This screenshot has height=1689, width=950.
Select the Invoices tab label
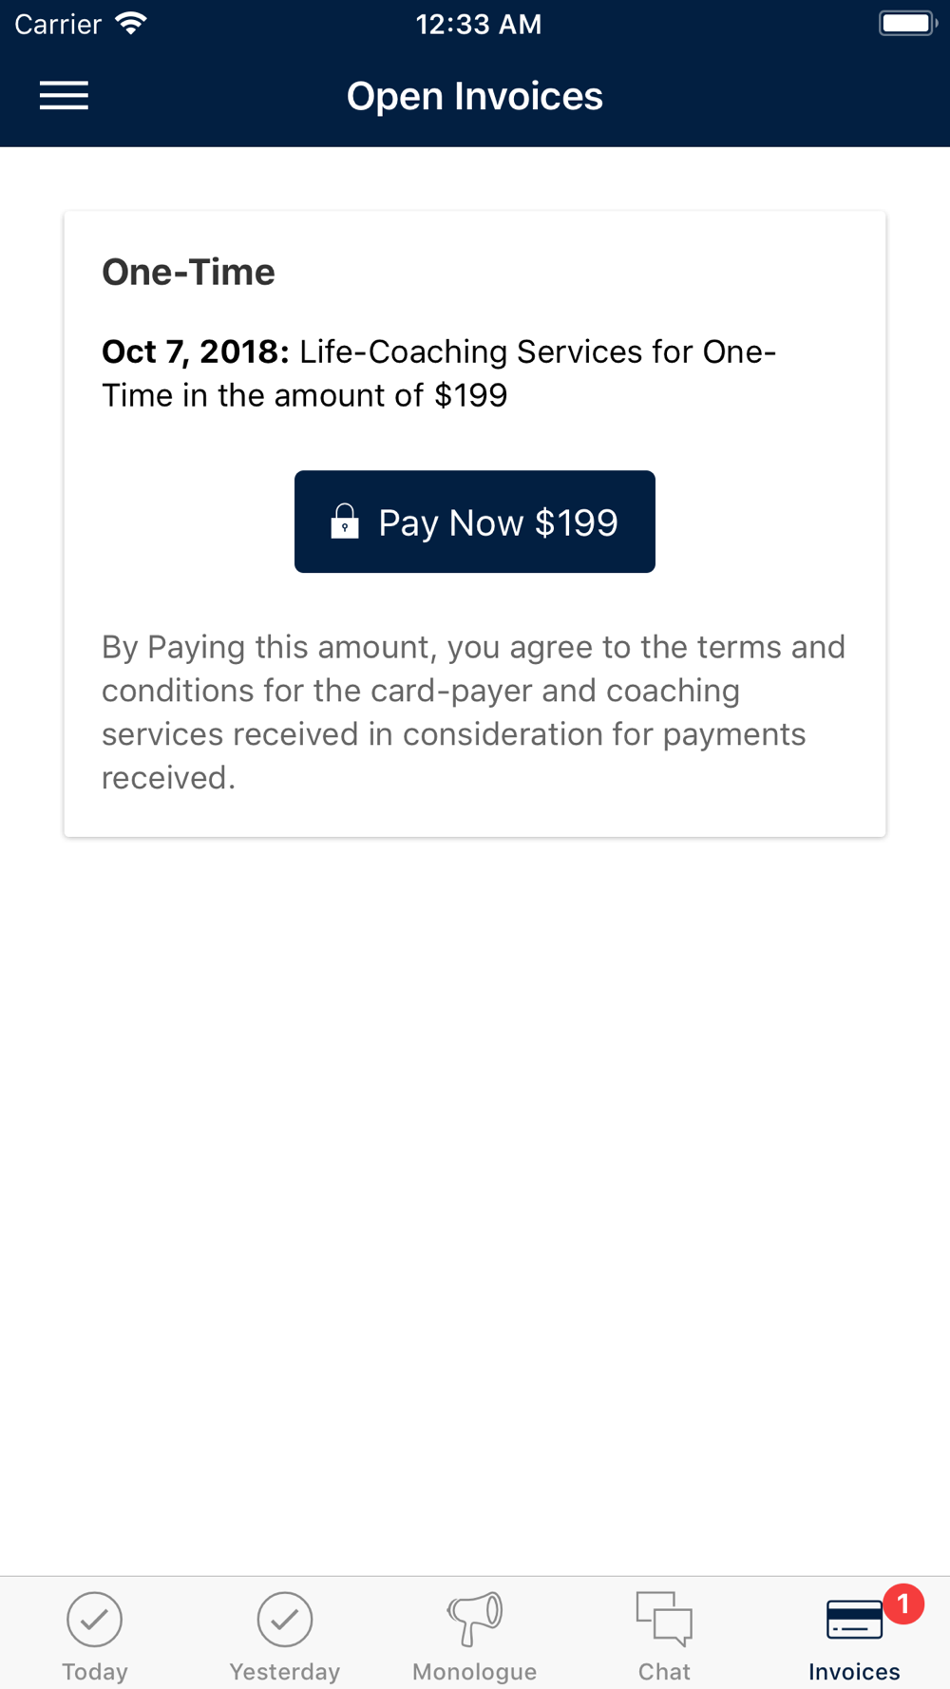tap(854, 1671)
